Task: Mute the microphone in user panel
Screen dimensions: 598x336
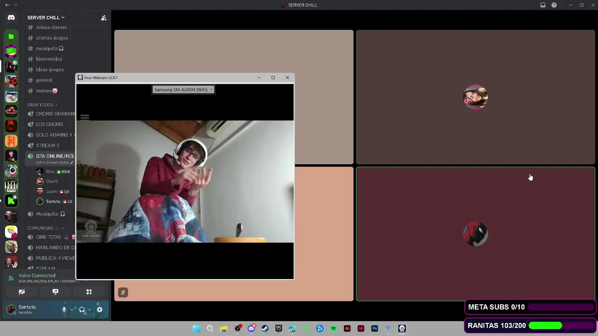Action: [64, 309]
